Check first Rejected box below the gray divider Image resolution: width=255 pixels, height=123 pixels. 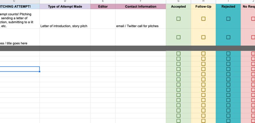coord(228,54)
